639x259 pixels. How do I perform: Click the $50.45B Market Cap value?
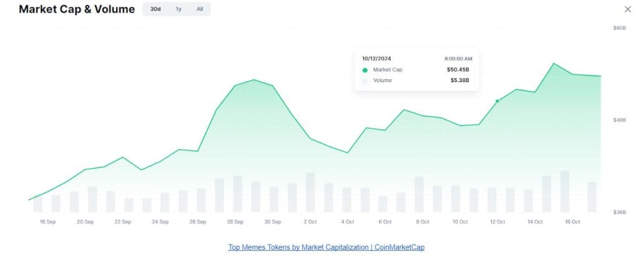[459, 70]
